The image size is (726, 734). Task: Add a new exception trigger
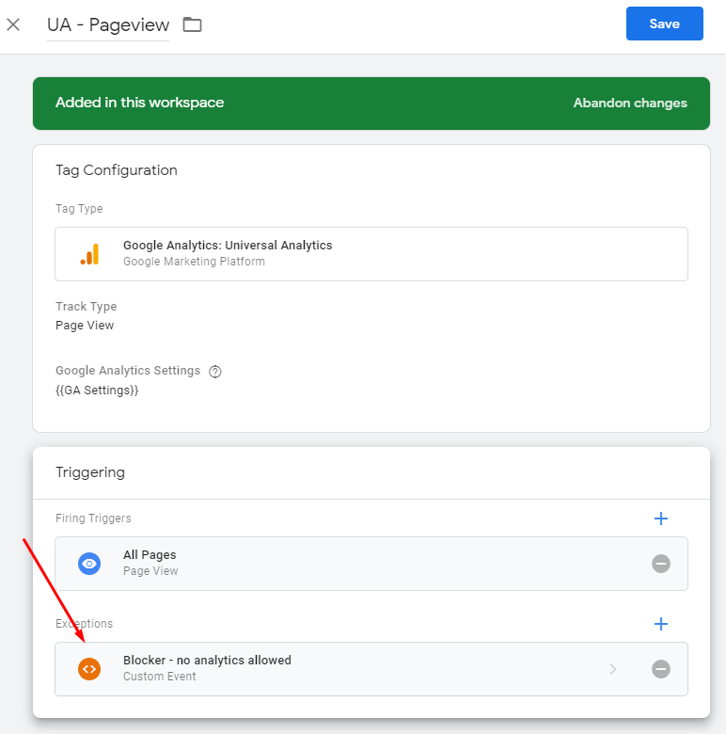click(x=660, y=624)
